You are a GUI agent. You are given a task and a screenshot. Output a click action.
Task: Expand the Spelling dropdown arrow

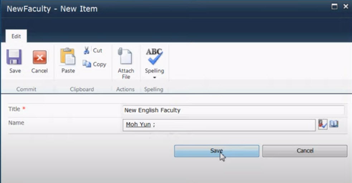pos(154,78)
